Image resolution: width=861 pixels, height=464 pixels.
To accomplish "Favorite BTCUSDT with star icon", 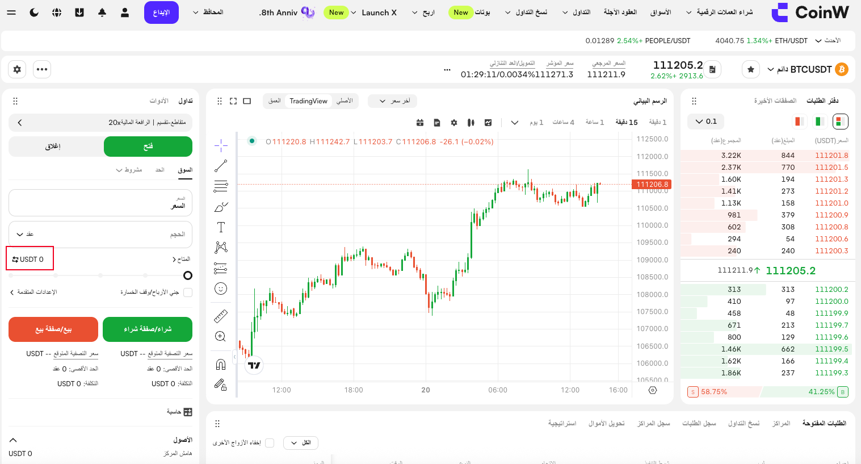I will point(751,69).
